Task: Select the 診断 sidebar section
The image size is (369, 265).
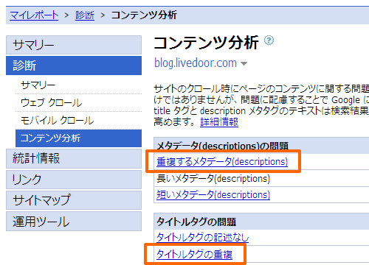Action: (74, 66)
